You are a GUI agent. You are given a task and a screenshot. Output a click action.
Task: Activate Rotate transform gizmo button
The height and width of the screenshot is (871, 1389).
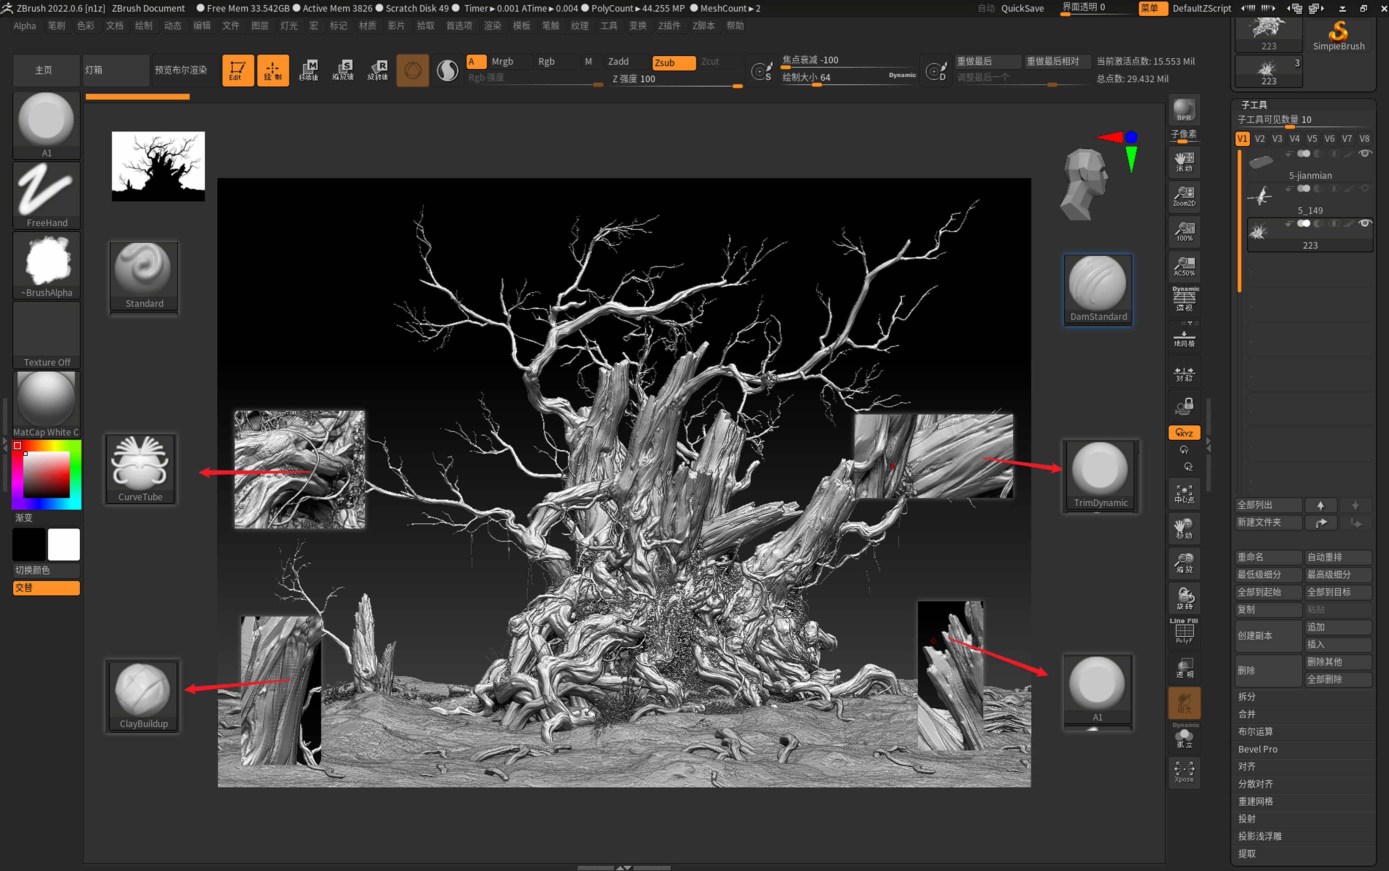click(377, 70)
